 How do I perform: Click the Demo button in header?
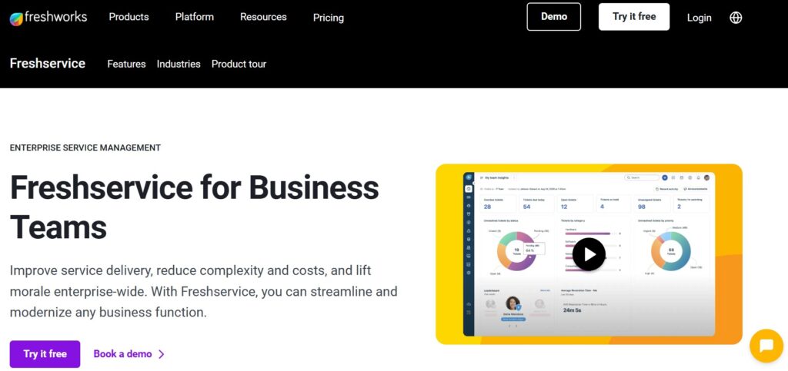(554, 17)
